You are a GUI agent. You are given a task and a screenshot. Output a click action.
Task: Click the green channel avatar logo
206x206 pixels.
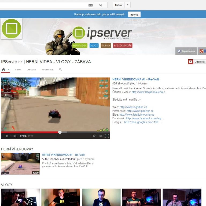[12, 29]
